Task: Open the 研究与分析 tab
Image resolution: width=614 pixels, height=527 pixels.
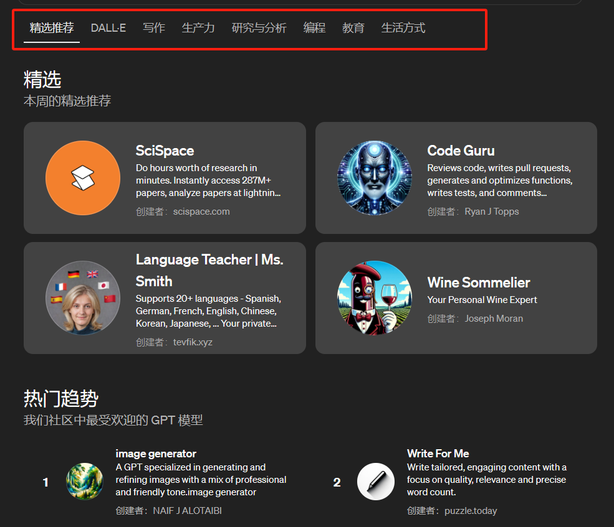Action: coord(259,28)
